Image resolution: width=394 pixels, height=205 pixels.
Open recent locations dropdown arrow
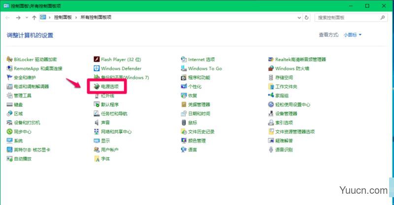coord(27,18)
